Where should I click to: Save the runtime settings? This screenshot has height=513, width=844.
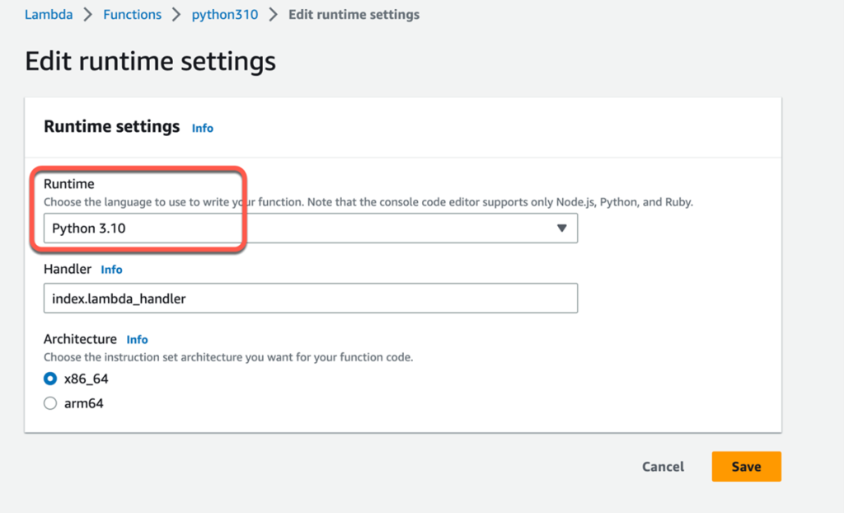coord(746,466)
